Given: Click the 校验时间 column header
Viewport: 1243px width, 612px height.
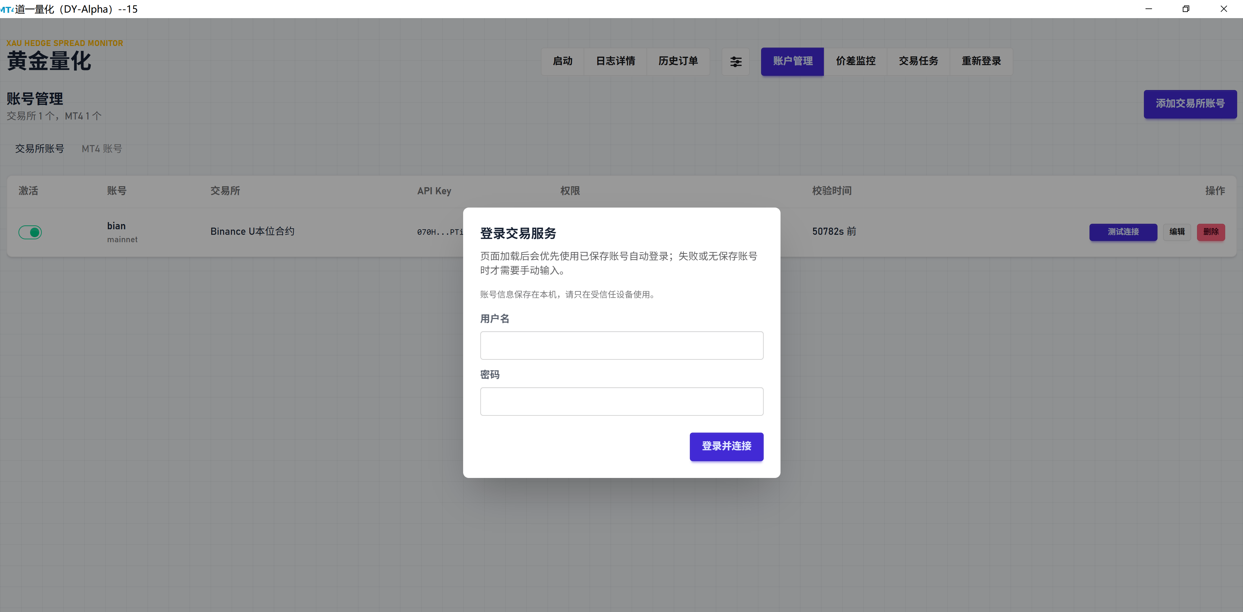Looking at the screenshot, I should (831, 191).
